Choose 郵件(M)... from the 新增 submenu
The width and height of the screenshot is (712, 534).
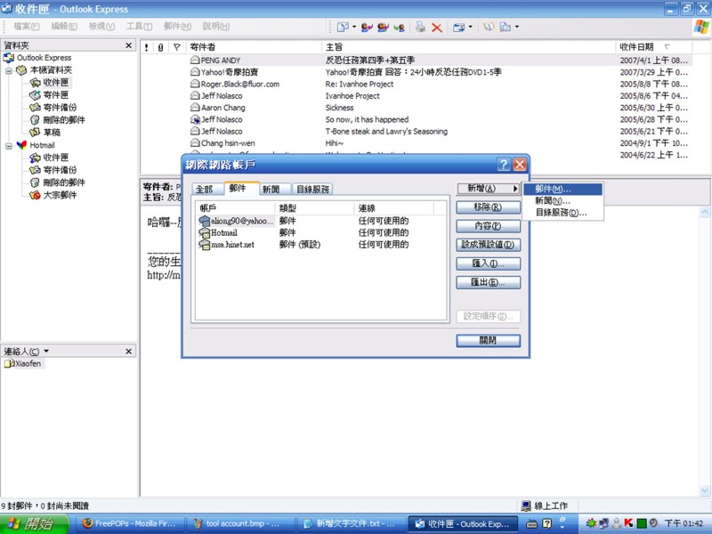[562, 190]
